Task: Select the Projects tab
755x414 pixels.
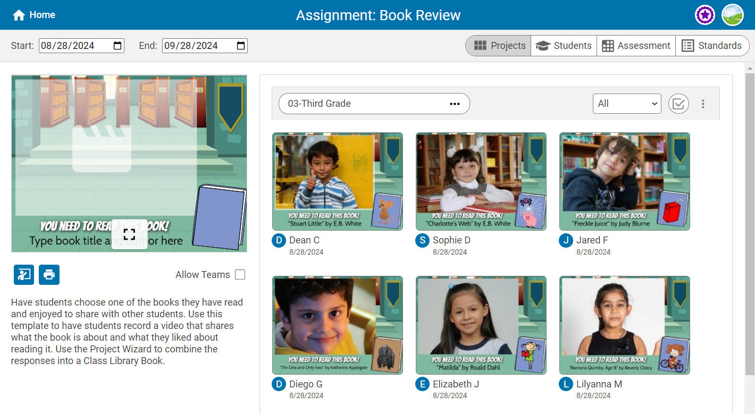Action: [x=499, y=46]
